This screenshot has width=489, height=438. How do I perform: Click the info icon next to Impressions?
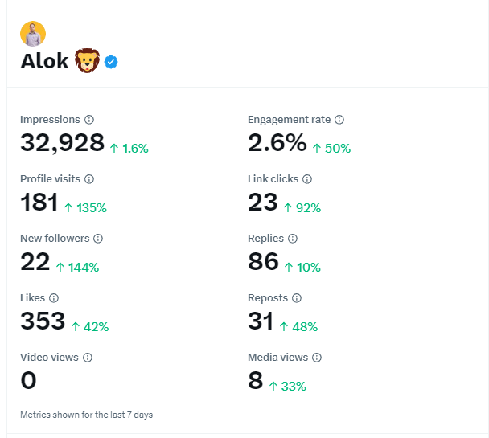point(89,120)
